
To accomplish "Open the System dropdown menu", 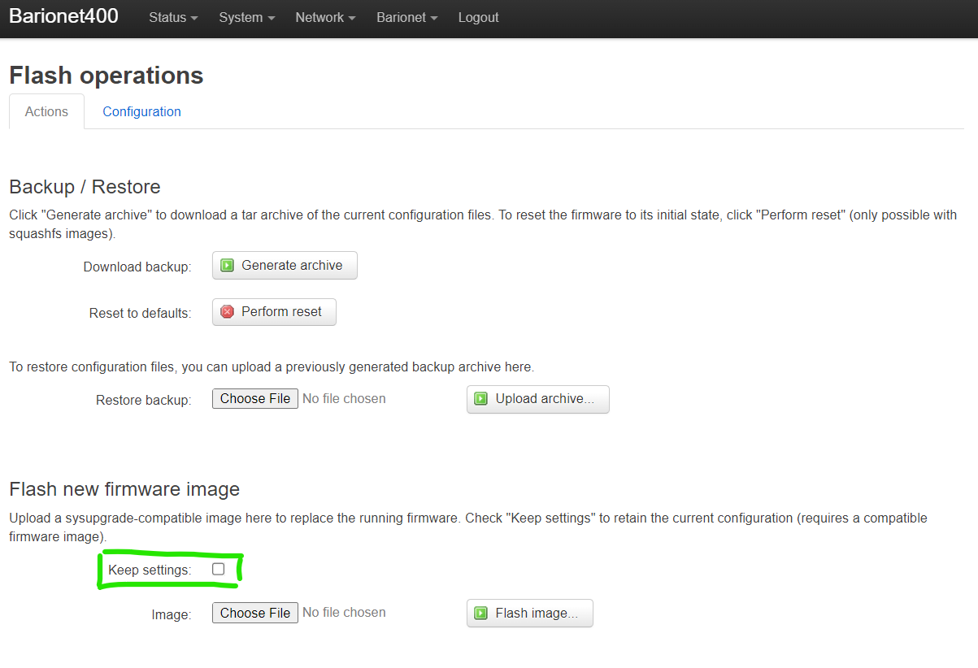I will point(246,18).
